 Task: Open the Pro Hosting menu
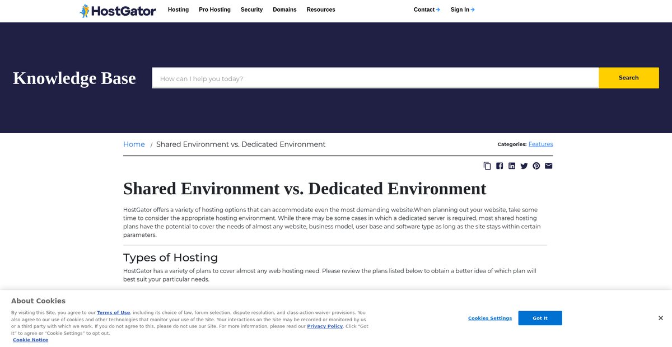click(214, 10)
